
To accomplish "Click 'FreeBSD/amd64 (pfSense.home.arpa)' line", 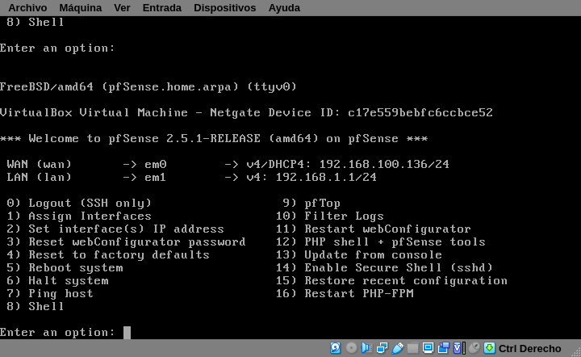I will click(x=119, y=87).
